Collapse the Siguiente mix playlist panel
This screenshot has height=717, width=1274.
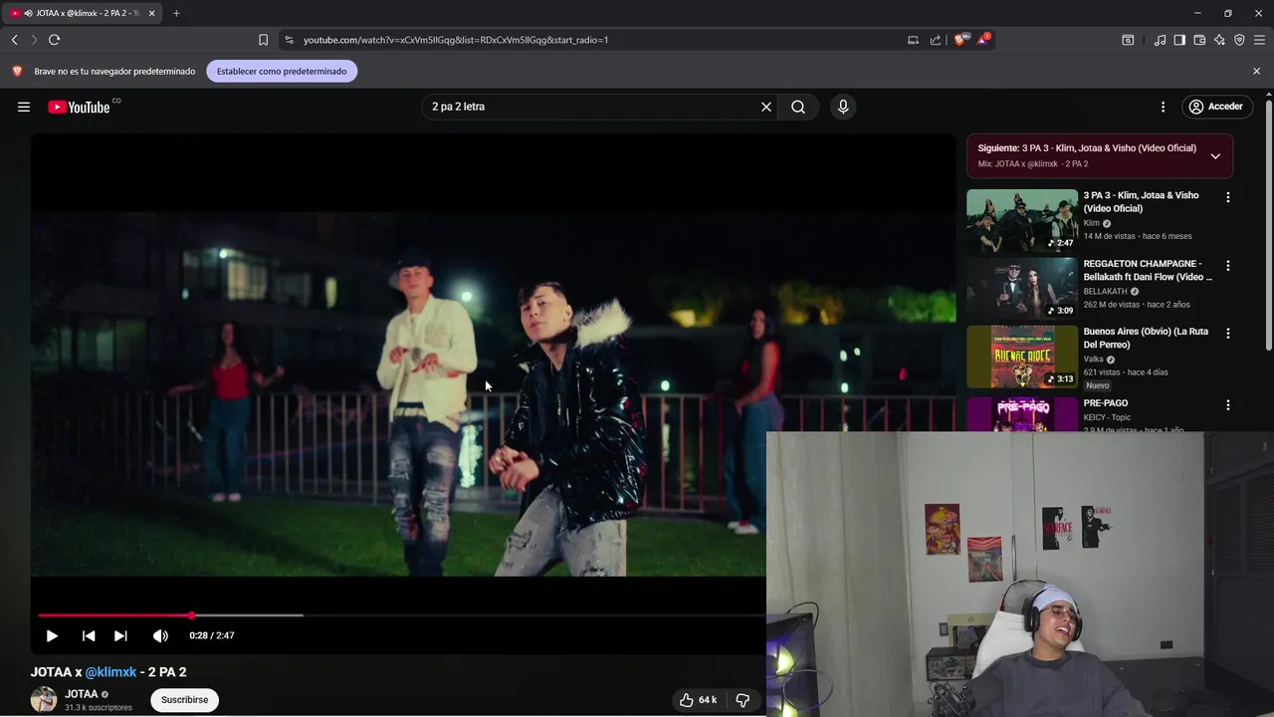point(1215,156)
